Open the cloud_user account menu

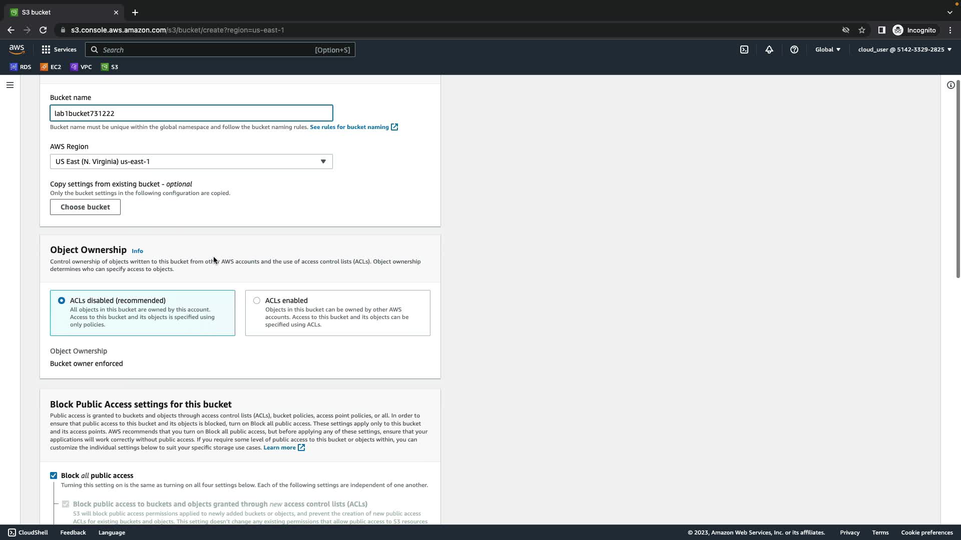click(904, 49)
